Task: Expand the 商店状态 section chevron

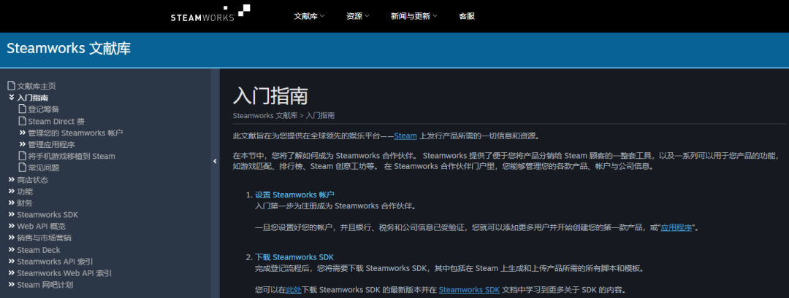Action: click(x=12, y=179)
